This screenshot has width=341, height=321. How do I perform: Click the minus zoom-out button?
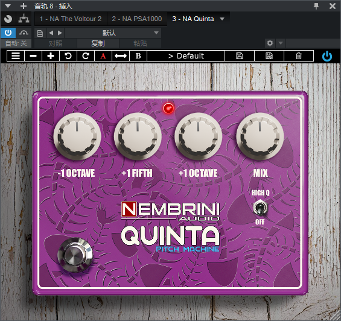click(x=33, y=56)
